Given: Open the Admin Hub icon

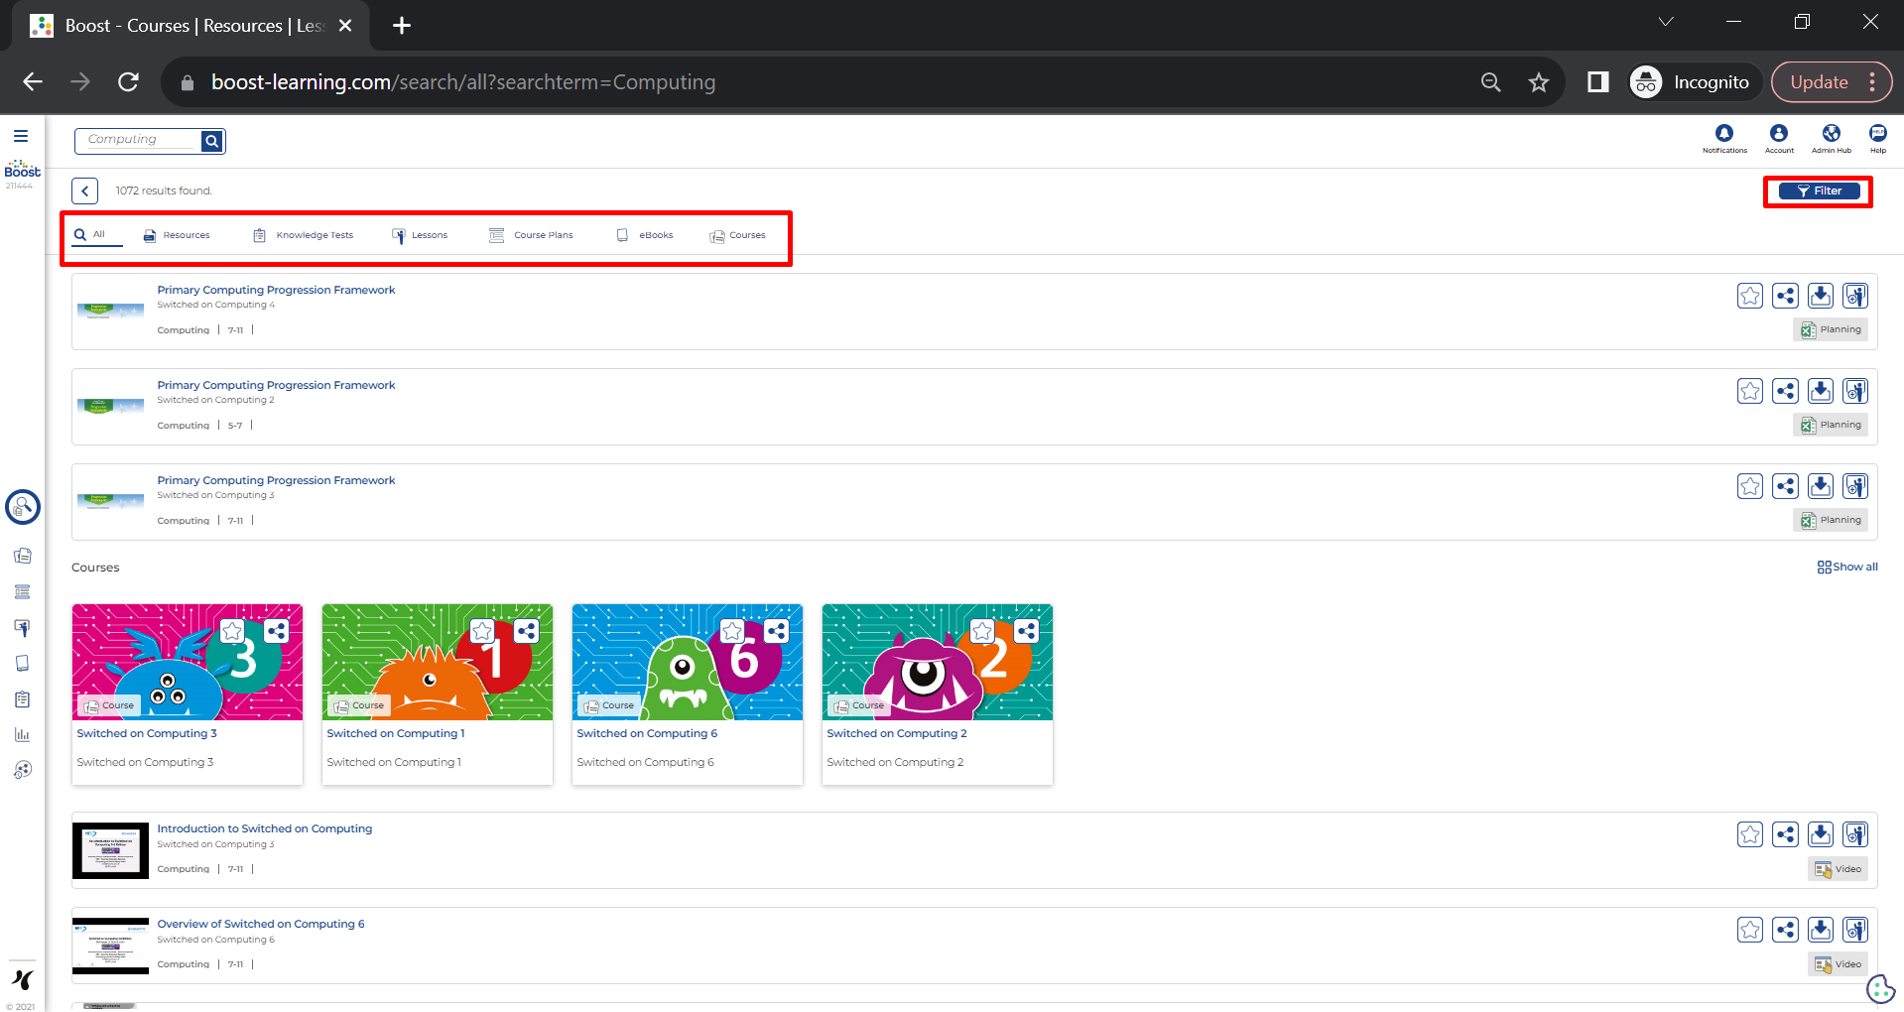Looking at the screenshot, I should [1831, 134].
